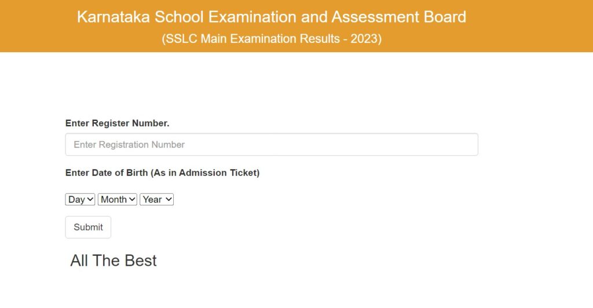593x308 pixels.
Task: Click the 'Karnataka School Examination' header title
Action: (x=271, y=17)
